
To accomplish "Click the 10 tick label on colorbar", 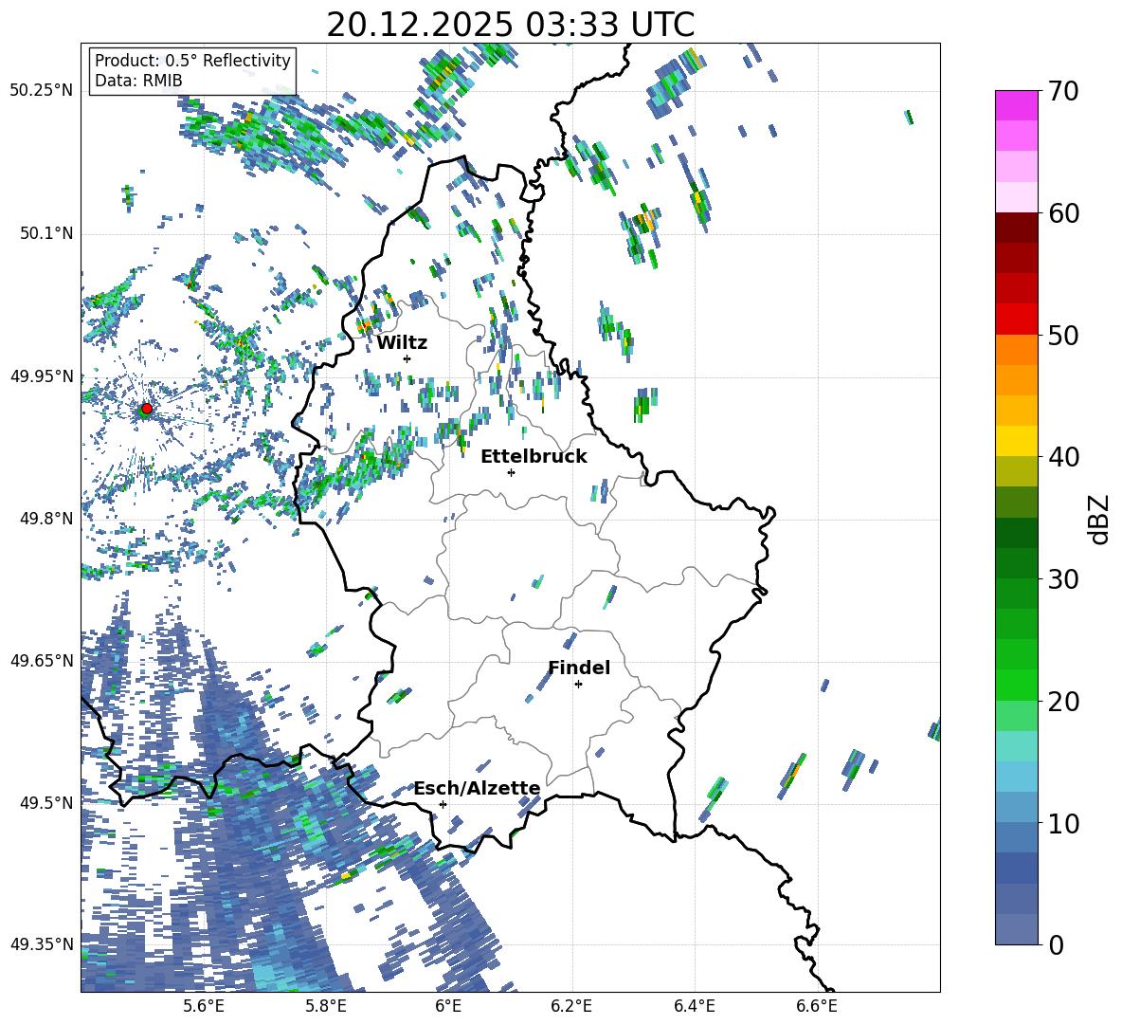I will [1062, 823].
